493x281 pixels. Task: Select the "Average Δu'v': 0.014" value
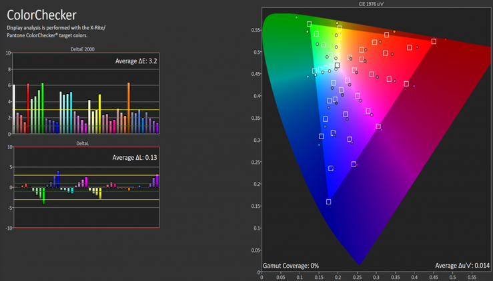(x=462, y=266)
